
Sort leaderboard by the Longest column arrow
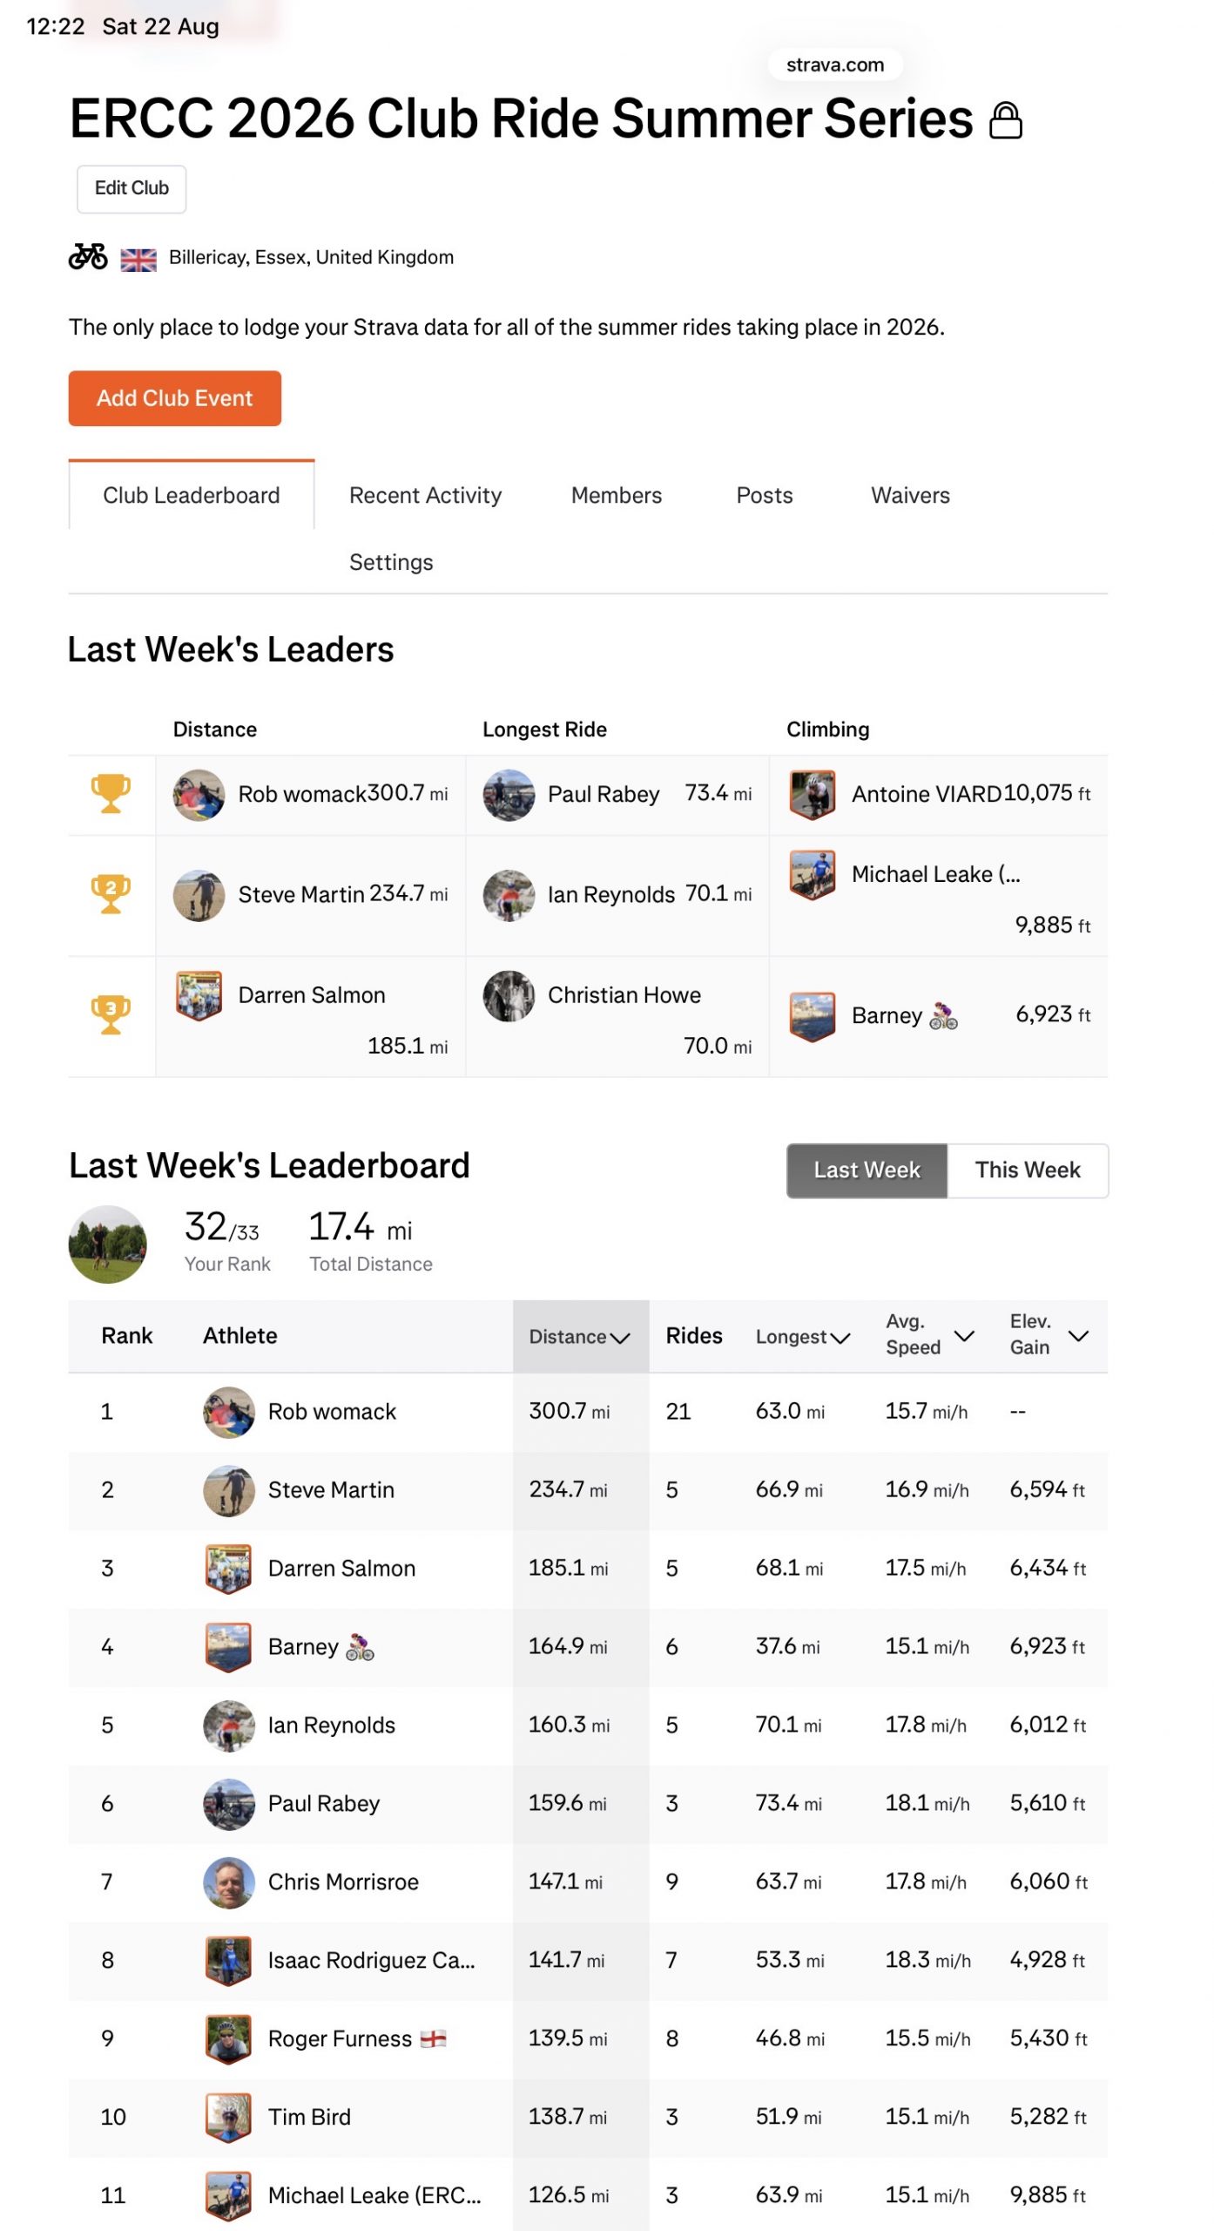click(840, 1337)
